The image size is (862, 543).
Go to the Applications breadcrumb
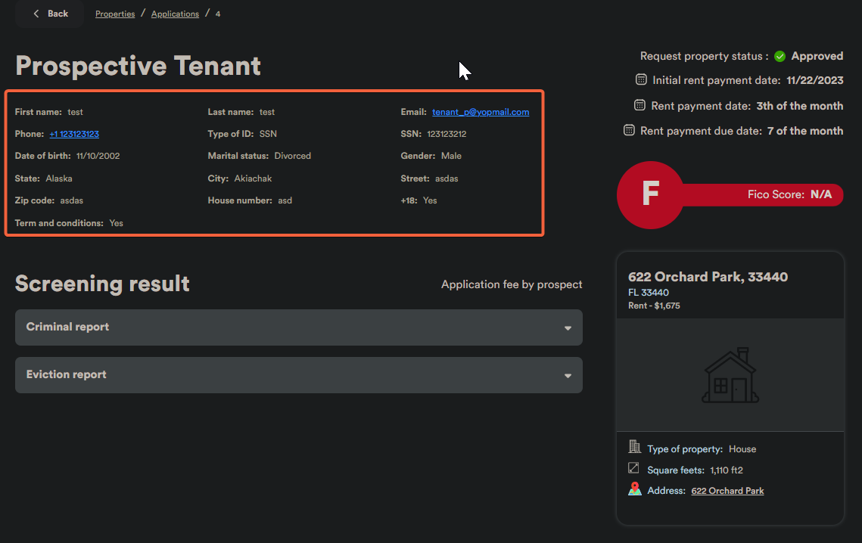(x=175, y=14)
